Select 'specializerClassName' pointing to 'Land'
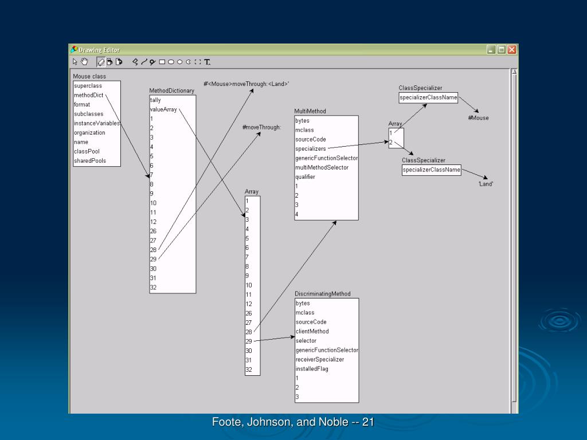Viewport: 587px width, 440px height. pos(431,170)
